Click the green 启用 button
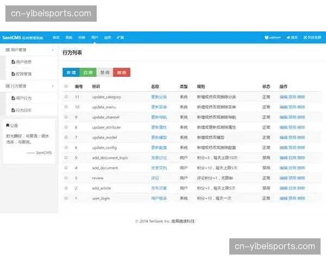This screenshot has width=326, height=260. click(88, 73)
